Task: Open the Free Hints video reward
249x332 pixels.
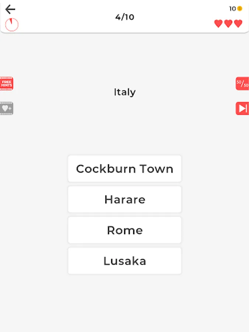Action: tap(6, 84)
